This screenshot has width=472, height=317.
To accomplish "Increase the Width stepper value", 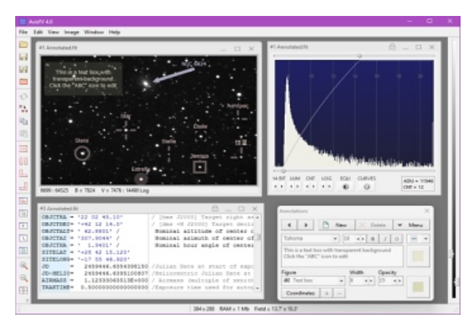I will (x=370, y=281).
